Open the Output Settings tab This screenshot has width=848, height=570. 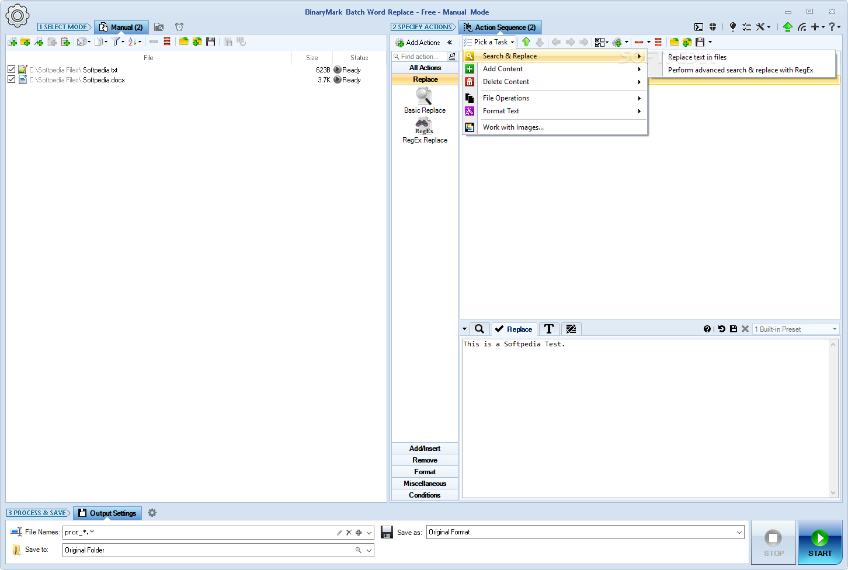click(107, 513)
